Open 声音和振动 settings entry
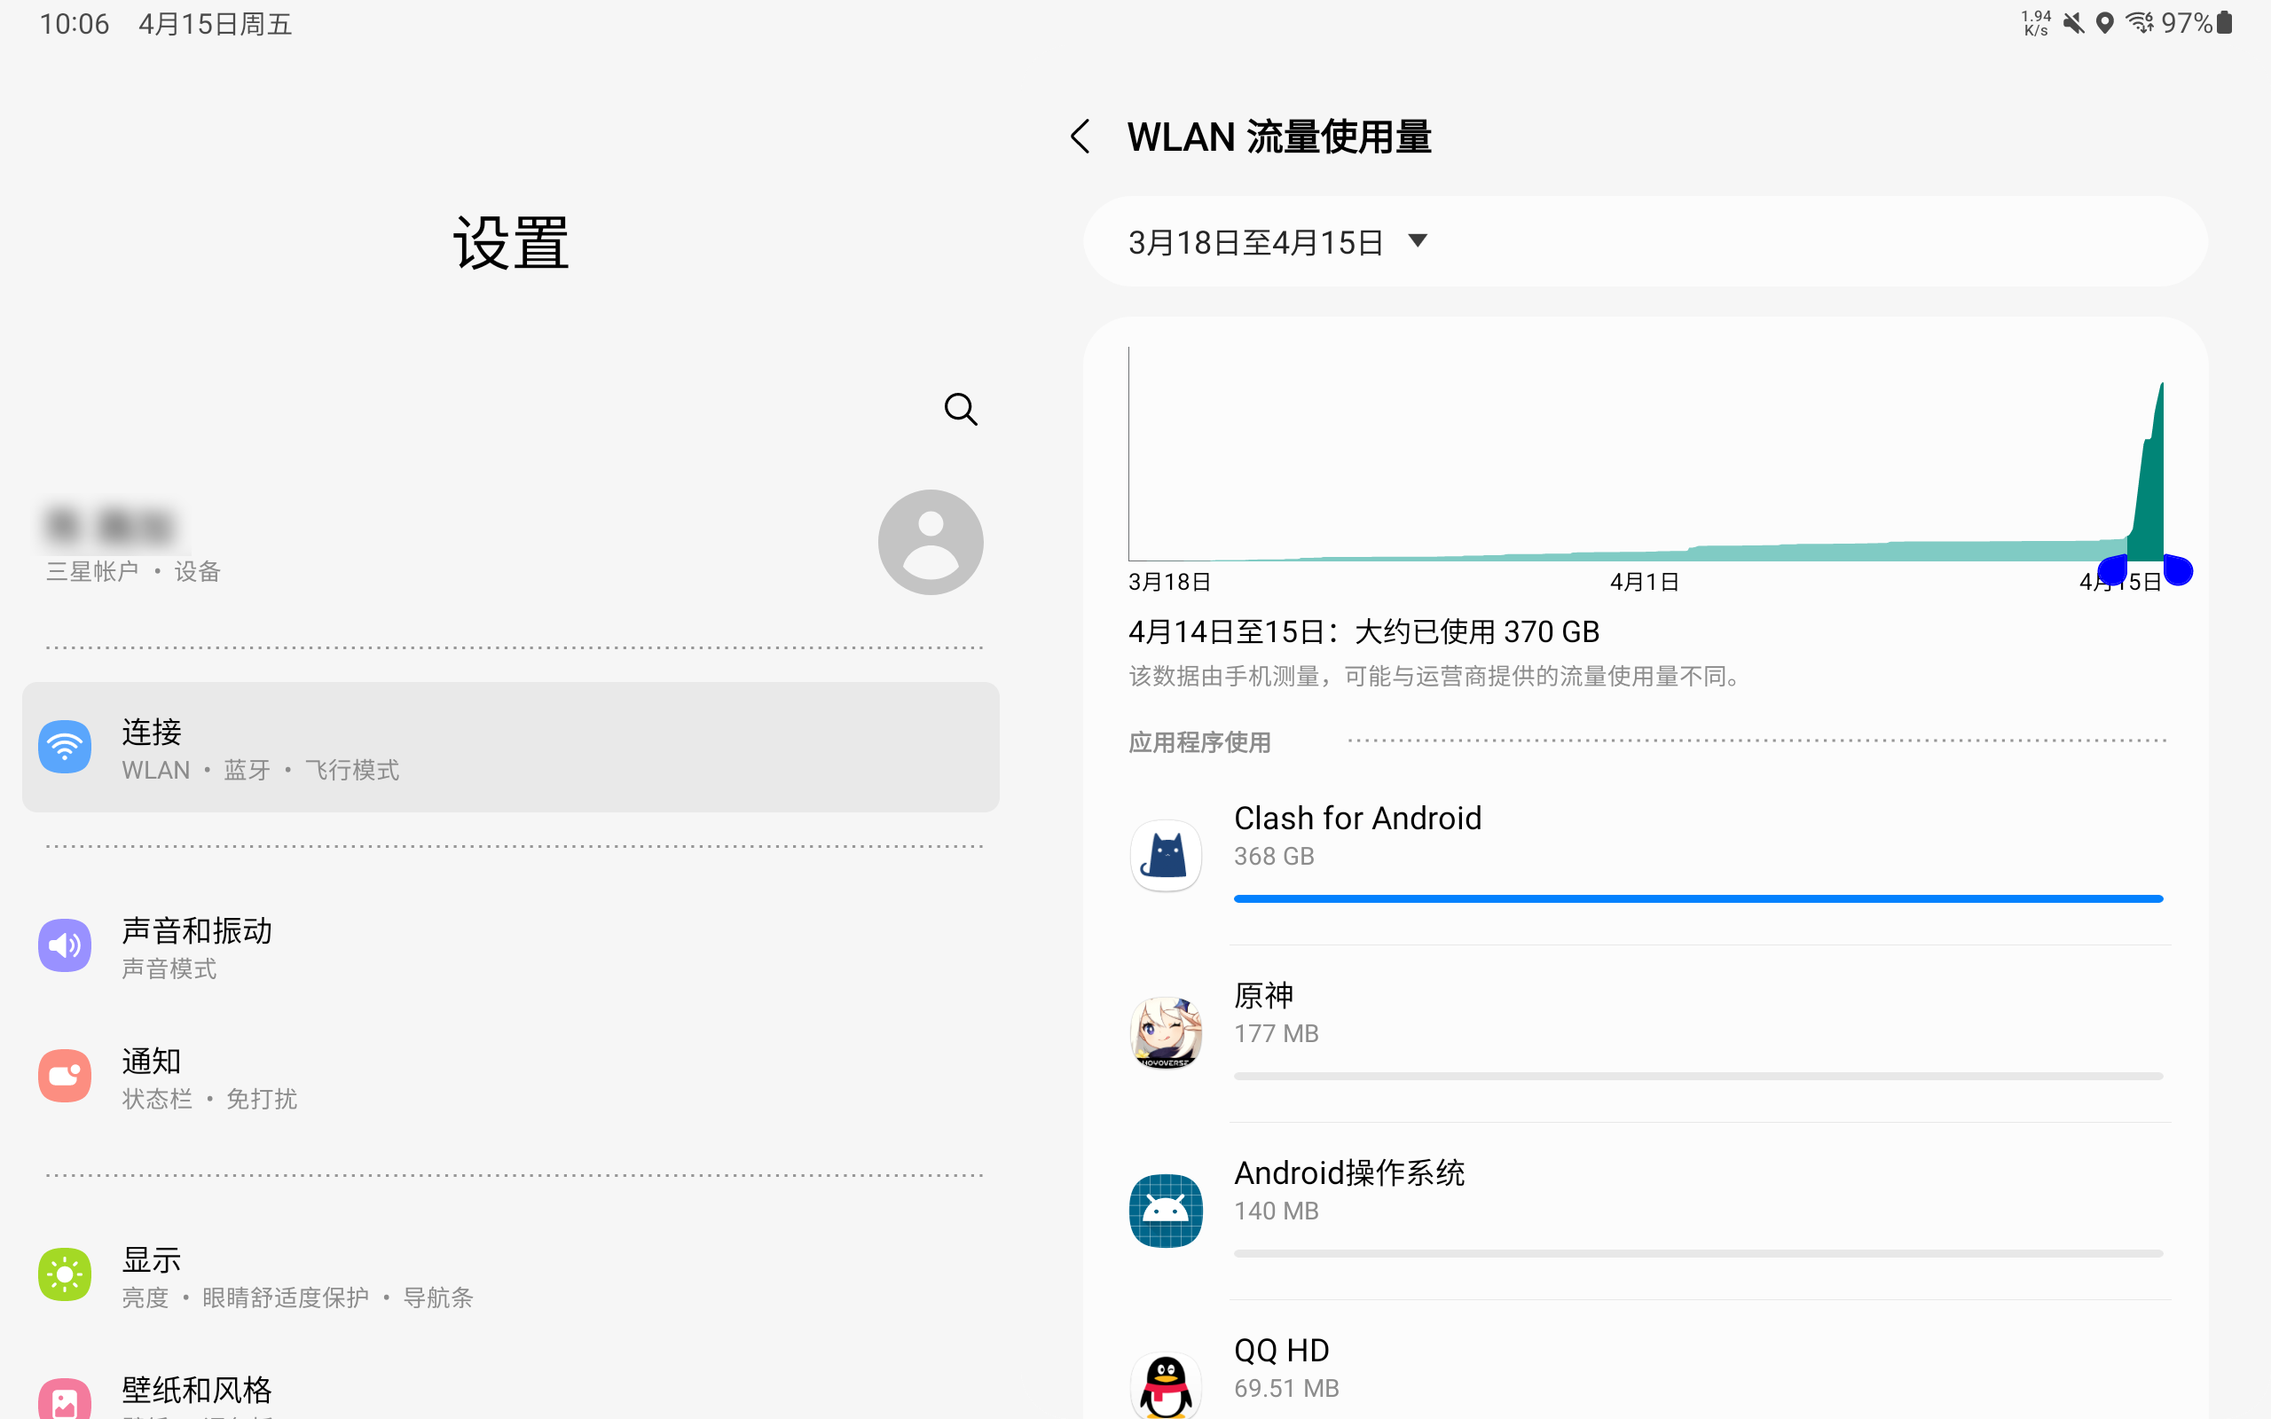2271x1419 pixels. tap(197, 931)
